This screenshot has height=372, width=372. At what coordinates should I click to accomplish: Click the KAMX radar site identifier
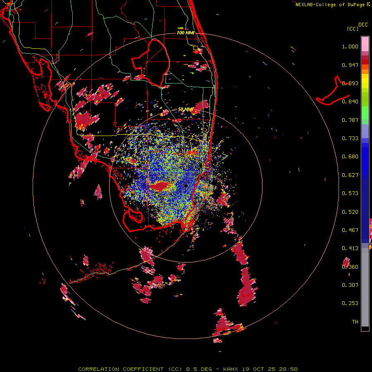click(231, 369)
